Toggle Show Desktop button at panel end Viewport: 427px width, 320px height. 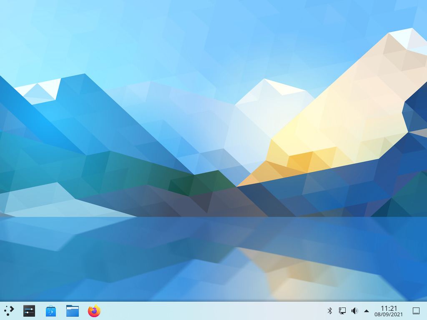click(416, 311)
